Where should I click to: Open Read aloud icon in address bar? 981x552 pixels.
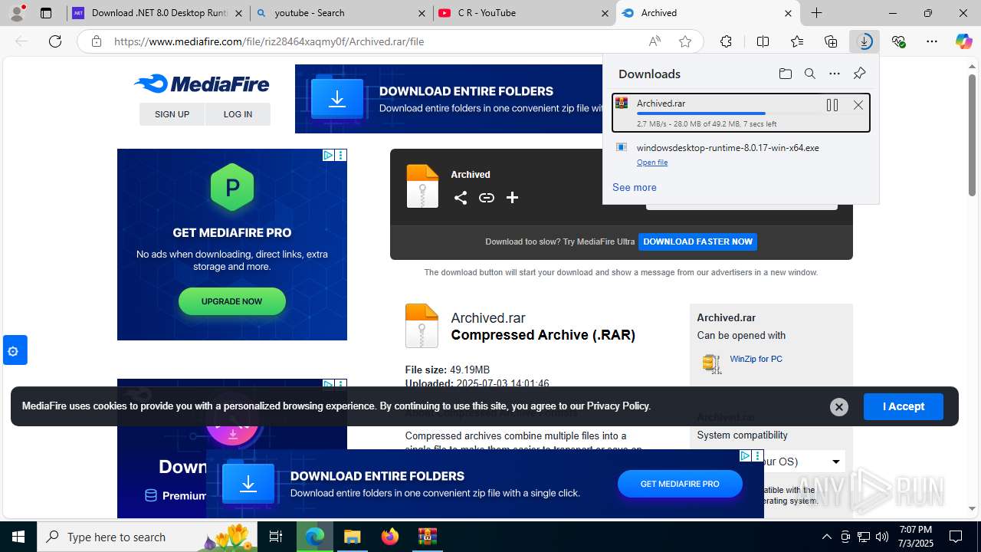click(655, 41)
